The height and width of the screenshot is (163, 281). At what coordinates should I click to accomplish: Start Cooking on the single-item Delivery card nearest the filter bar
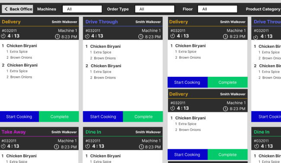188,82
